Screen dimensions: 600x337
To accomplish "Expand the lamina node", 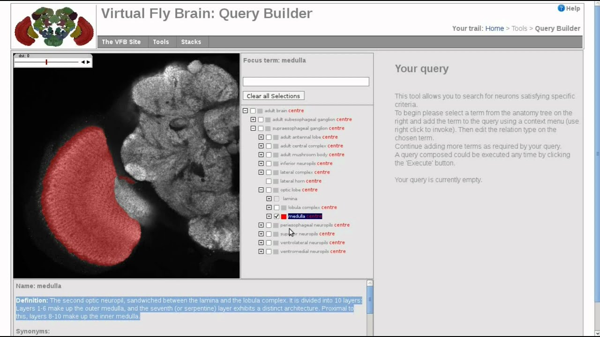I will click(269, 198).
